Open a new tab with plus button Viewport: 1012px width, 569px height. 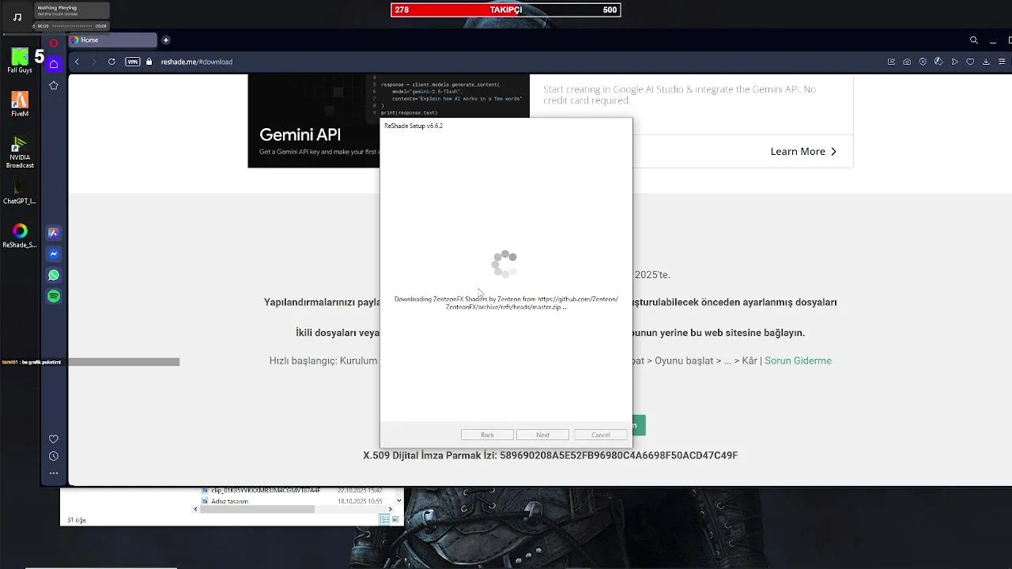pyautogui.click(x=166, y=40)
